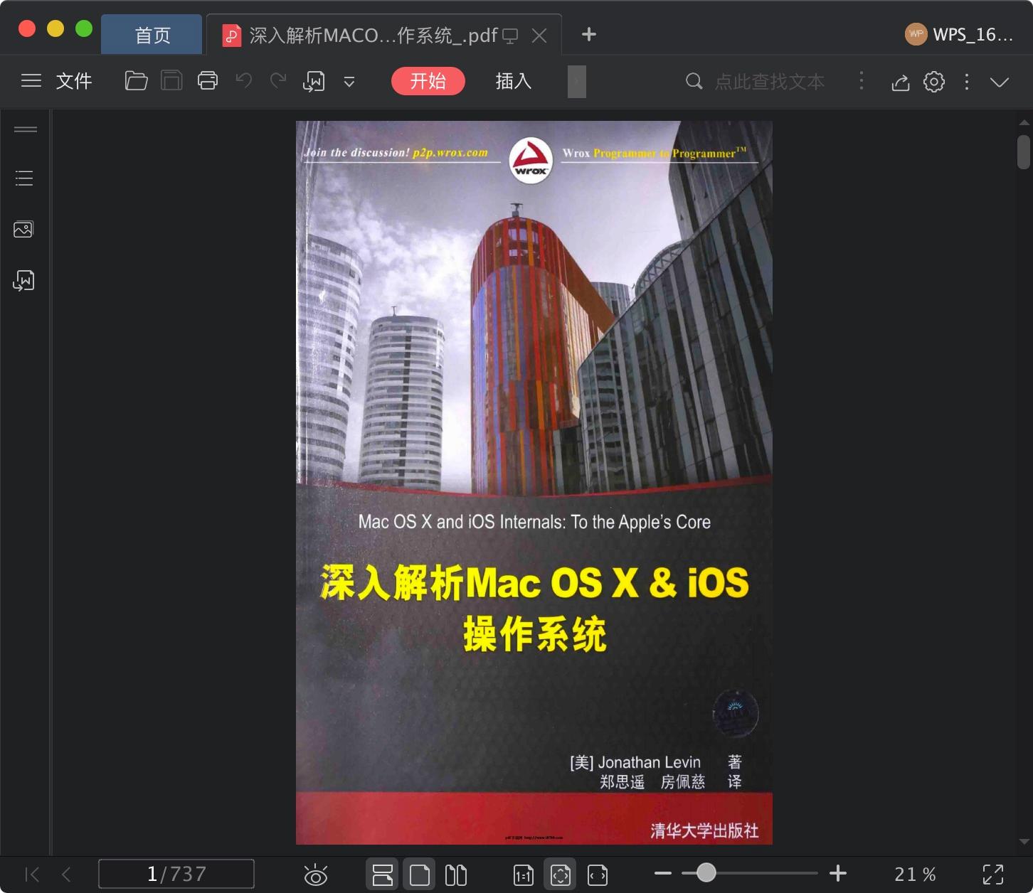
Task: Click the zoom slider knob
Action: click(x=706, y=872)
